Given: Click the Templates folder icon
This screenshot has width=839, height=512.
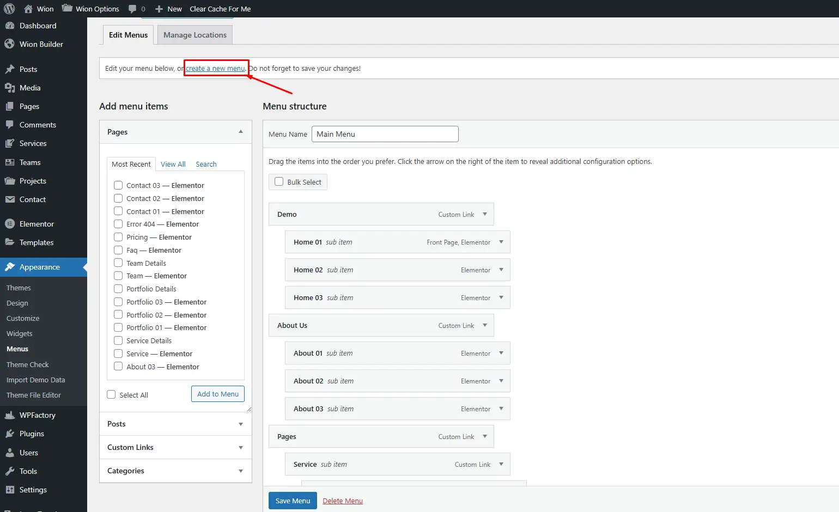Looking at the screenshot, I should [x=10, y=242].
